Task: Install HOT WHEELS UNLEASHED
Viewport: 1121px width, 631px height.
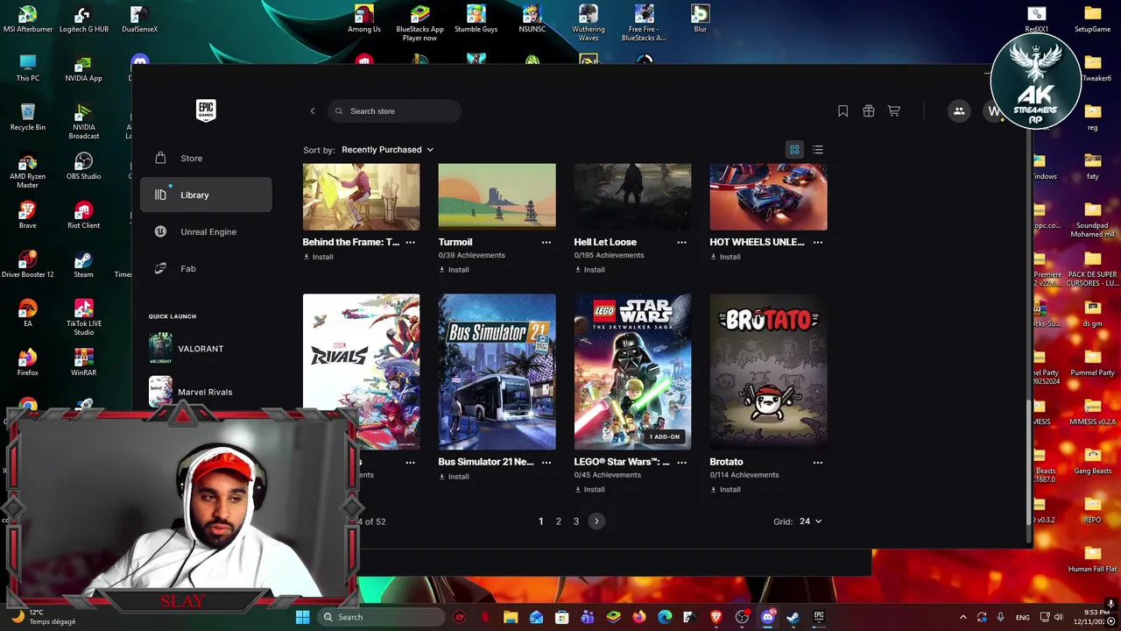Action: (725, 257)
